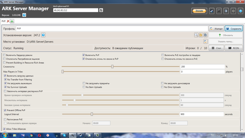
Task: Click the Указать папку button
Action: pyautogui.click(x=226, y=42)
